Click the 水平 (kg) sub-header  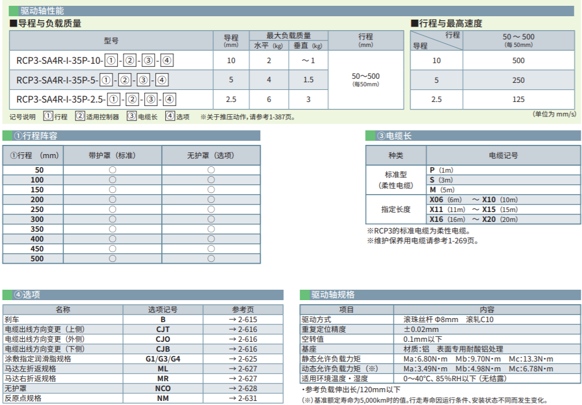[x=268, y=46]
